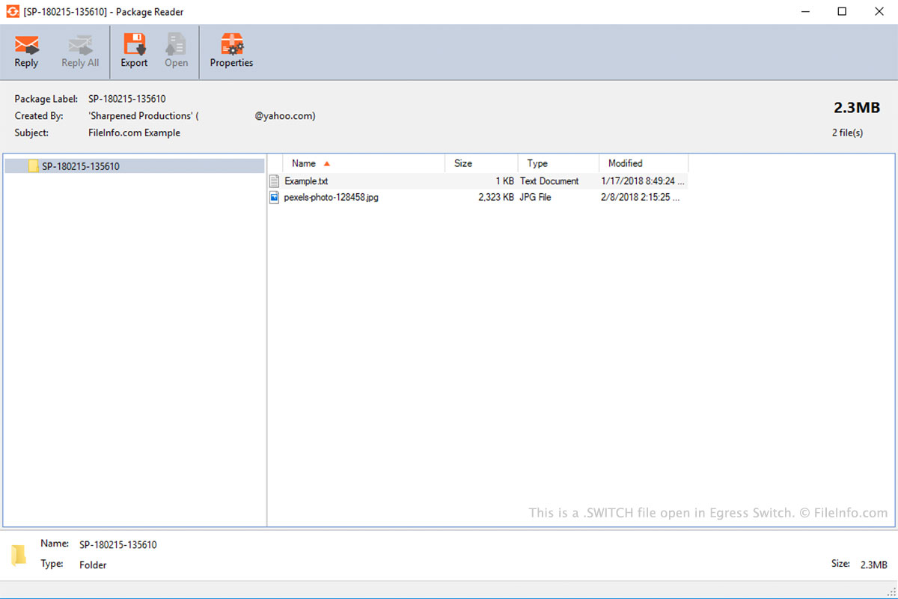Click the orange sort arrow in the Name header

[x=326, y=163]
